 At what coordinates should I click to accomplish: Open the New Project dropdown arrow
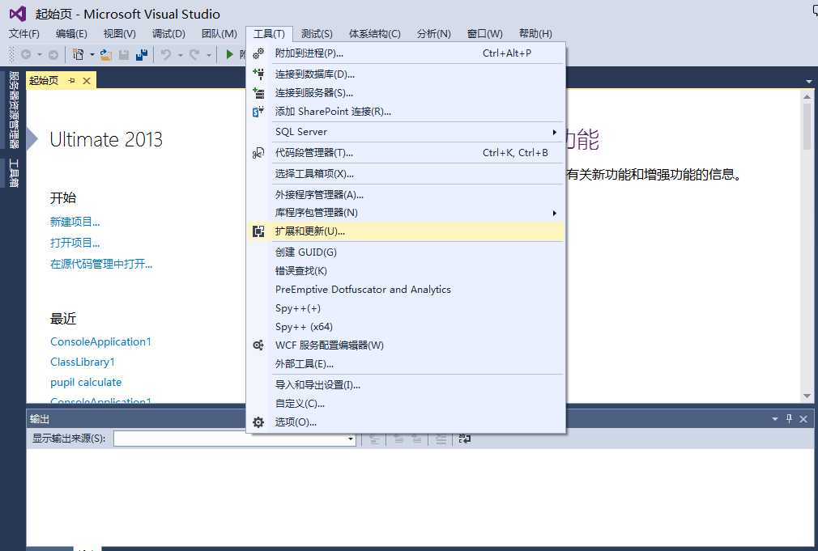pyautogui.click(x=92, y=54)
